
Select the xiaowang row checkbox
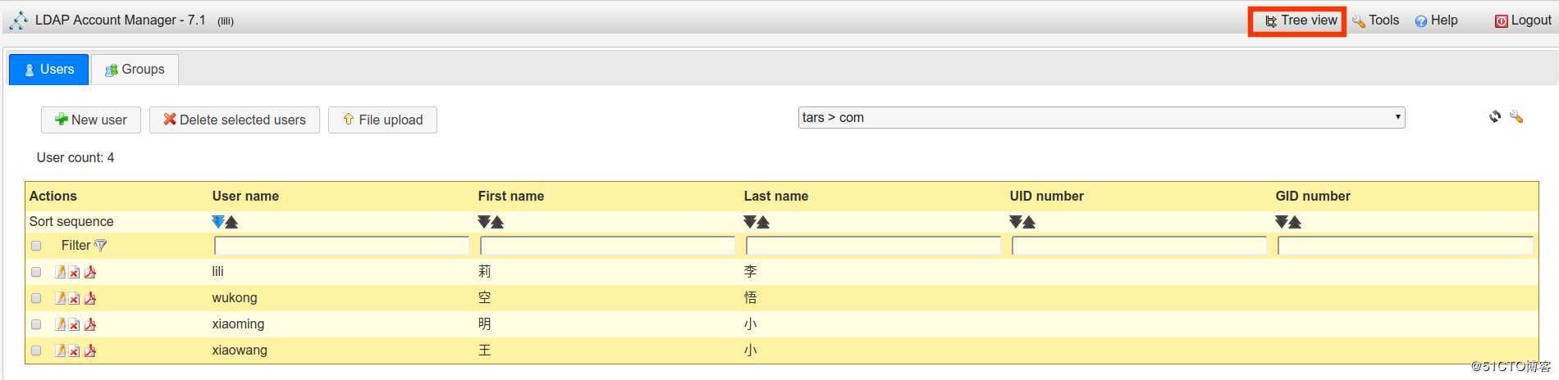36,351
